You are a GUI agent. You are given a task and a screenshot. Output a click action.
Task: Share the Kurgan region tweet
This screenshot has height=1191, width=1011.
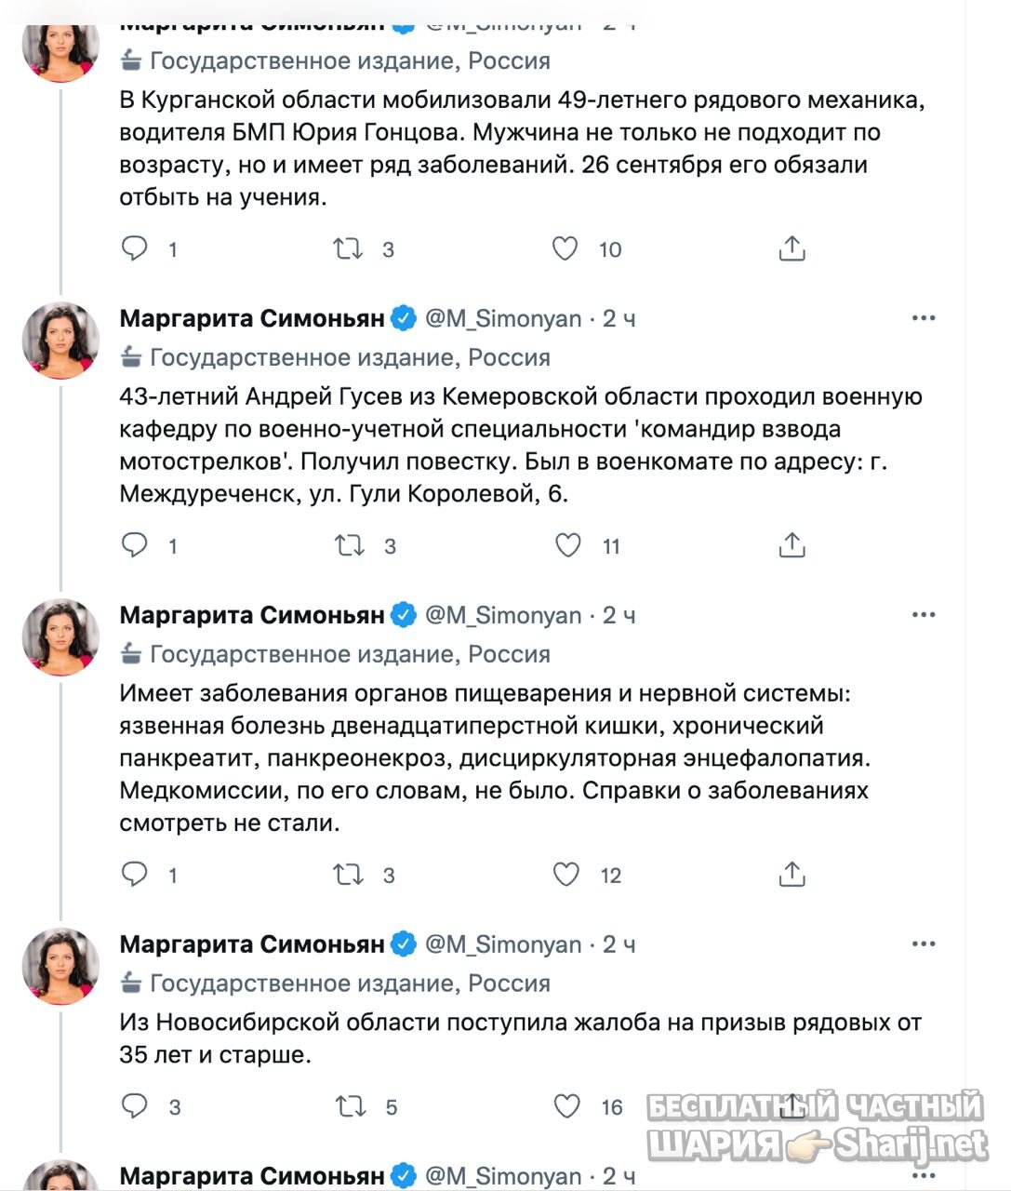click(792, 248)
